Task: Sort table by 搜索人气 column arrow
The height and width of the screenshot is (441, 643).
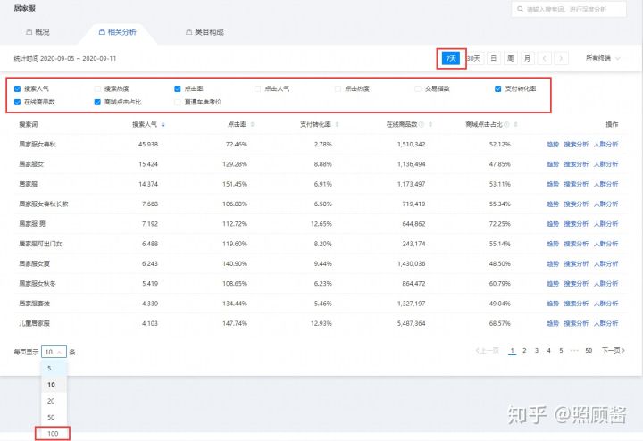Action: [x=163, y=125]
